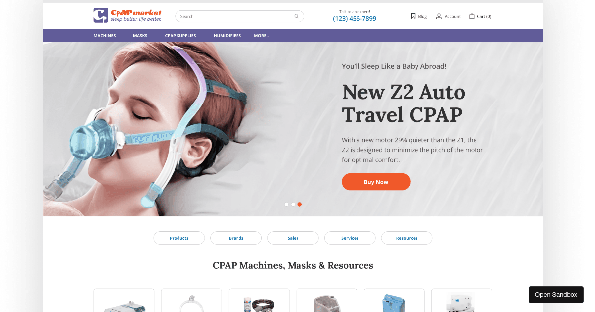Select the Sales pill tab
This screenshot has height=312, width=595.
(x=293, y=238)
